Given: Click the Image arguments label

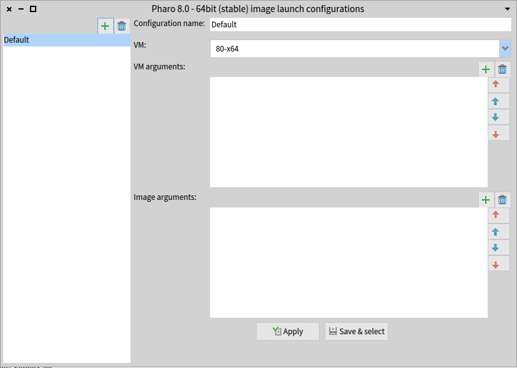Looking at the screenshot, I should click(x=165, y=197).
